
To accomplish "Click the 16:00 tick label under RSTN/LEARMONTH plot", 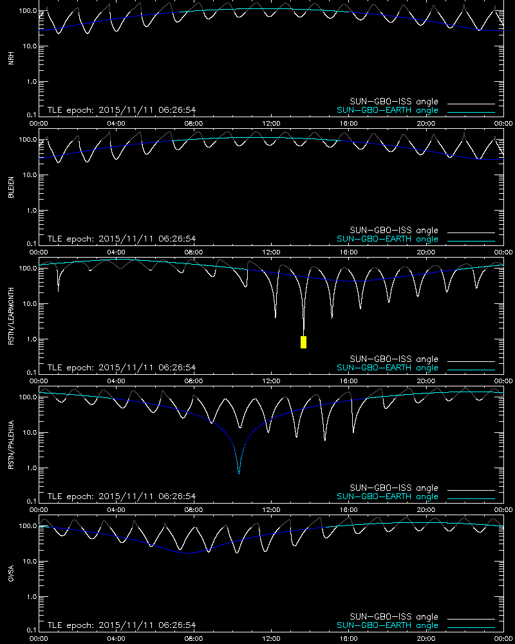I will pos(349,381).
